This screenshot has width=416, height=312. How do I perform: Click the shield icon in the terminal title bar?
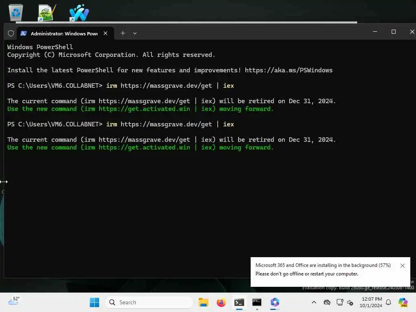pos(11,33)
